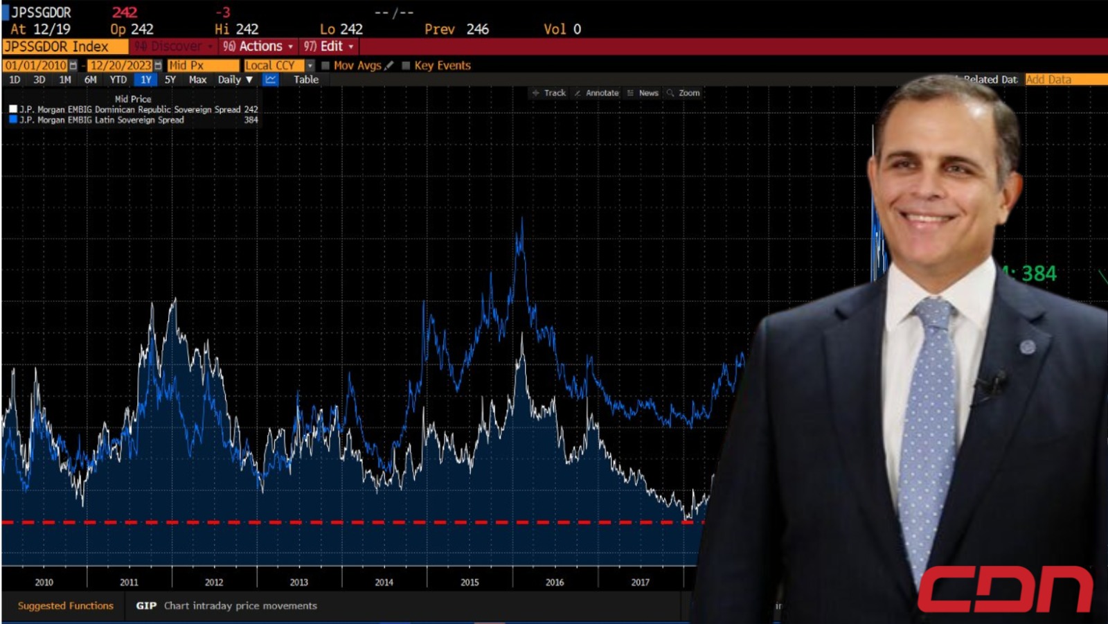This screenshot has width=1108, height=624.
Task: Click the JPSSGDOR Index security field
Action: (65, 46)
